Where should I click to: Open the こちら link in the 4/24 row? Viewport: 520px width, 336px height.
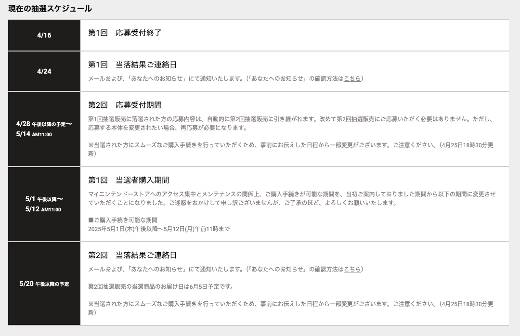352,78
